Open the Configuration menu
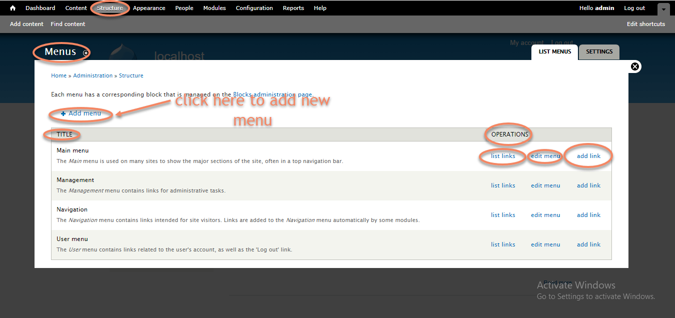Screen dimensions: 675x318 point(254,8)
